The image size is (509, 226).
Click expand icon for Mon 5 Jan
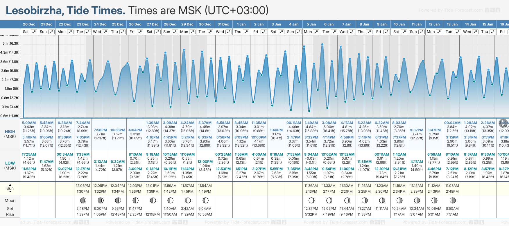[316, 32]
